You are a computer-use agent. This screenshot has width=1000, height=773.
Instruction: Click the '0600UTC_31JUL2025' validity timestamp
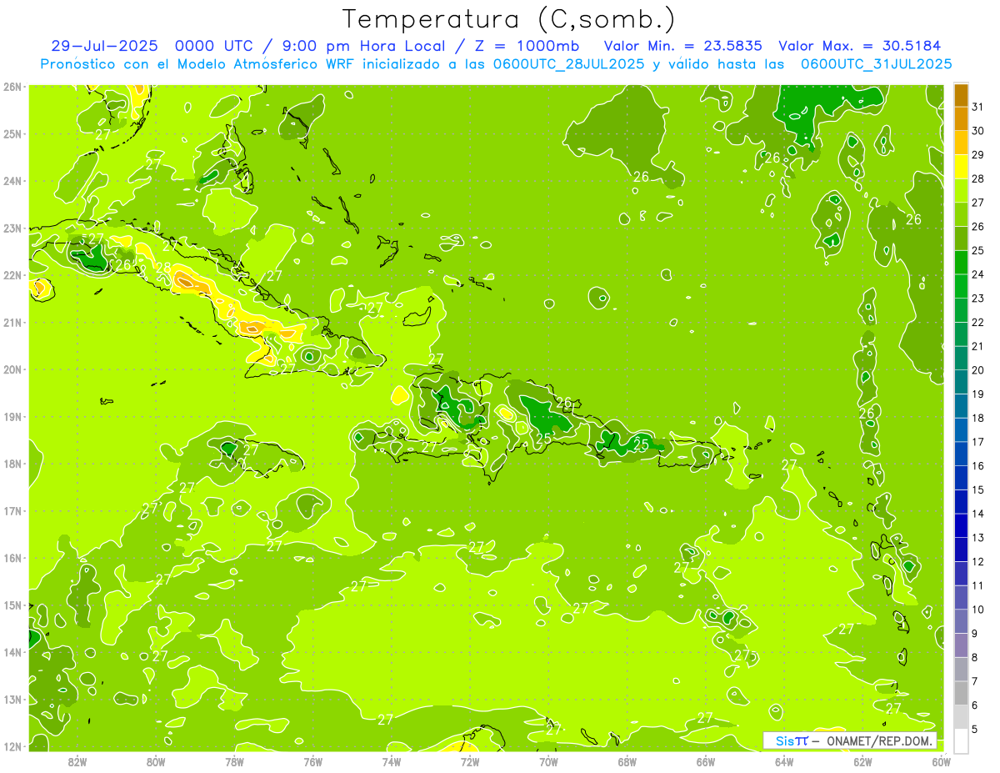tap(876, 63)
